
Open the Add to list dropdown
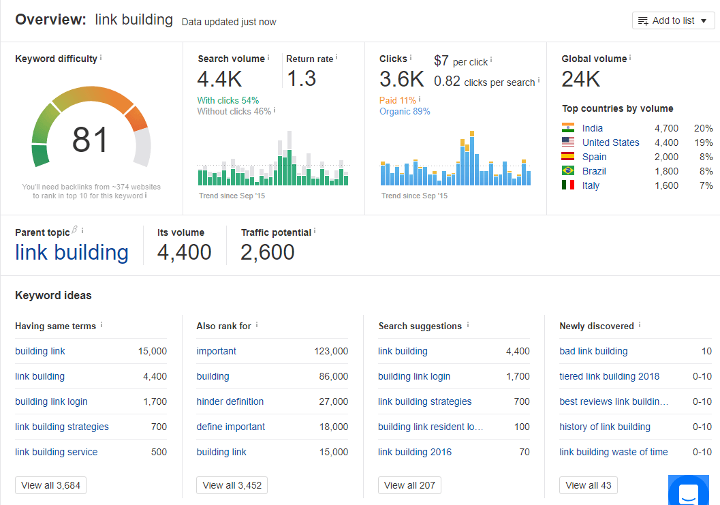coord(673,20)
